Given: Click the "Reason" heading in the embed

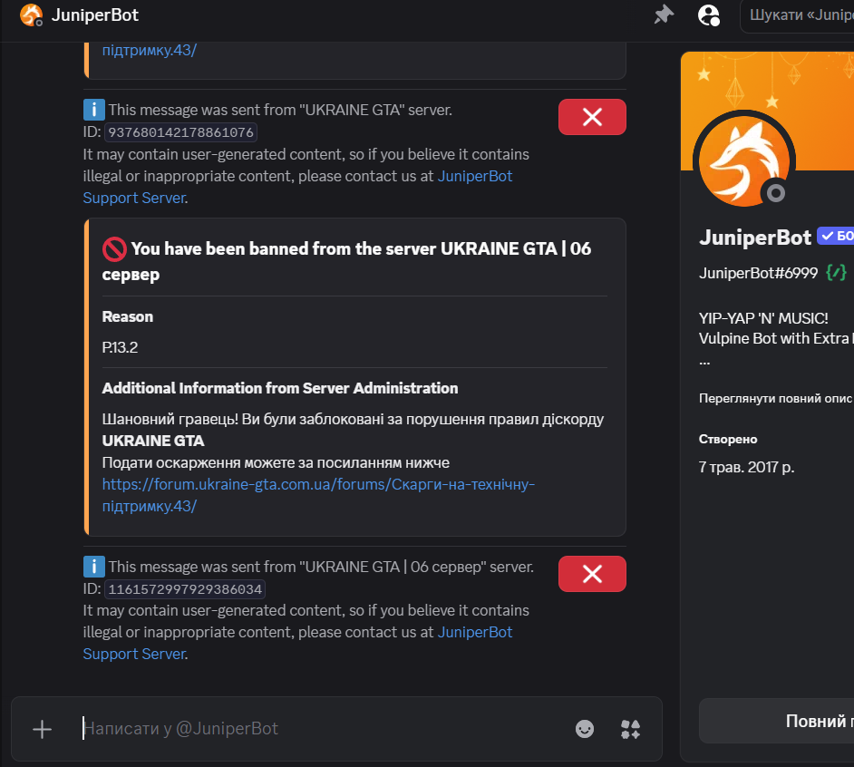Looking at the screenshot, I should 128,316.
